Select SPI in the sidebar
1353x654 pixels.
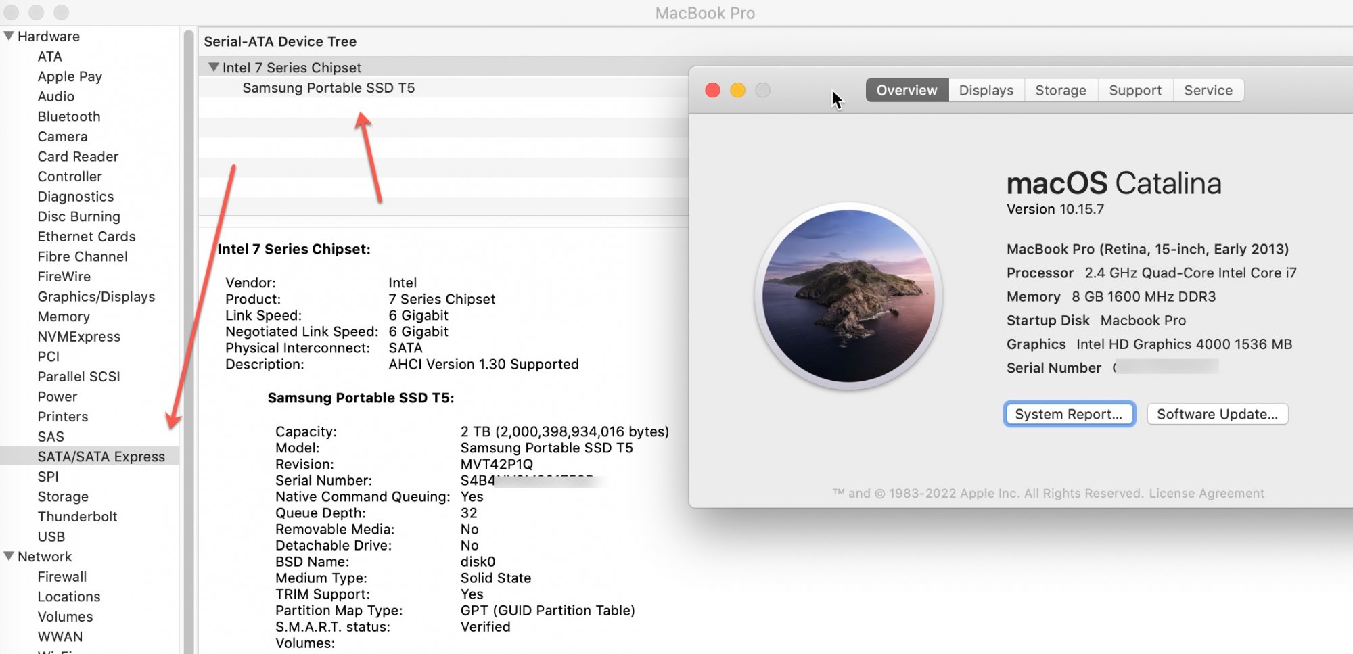[48, 476]
